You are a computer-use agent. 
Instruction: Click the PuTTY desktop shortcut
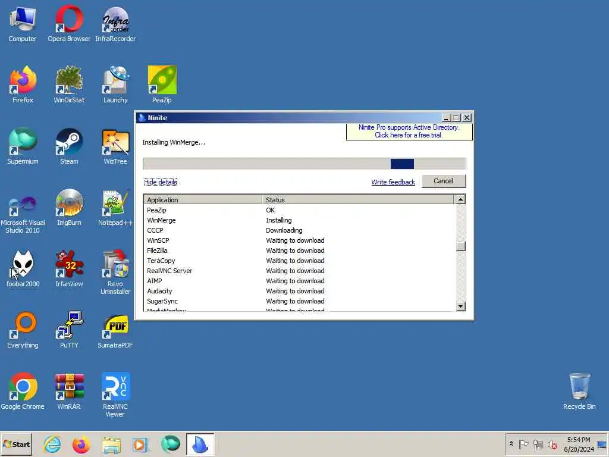(69, 330)
